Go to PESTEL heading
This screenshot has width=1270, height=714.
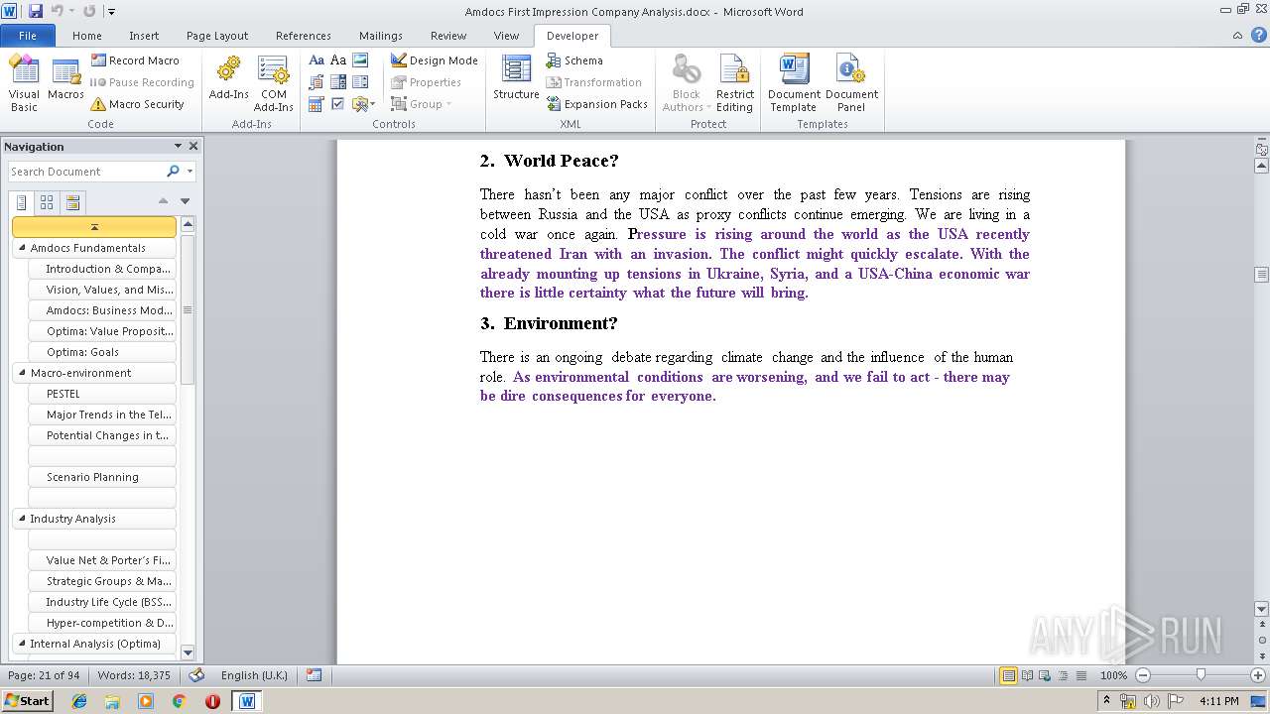point(102,394)
